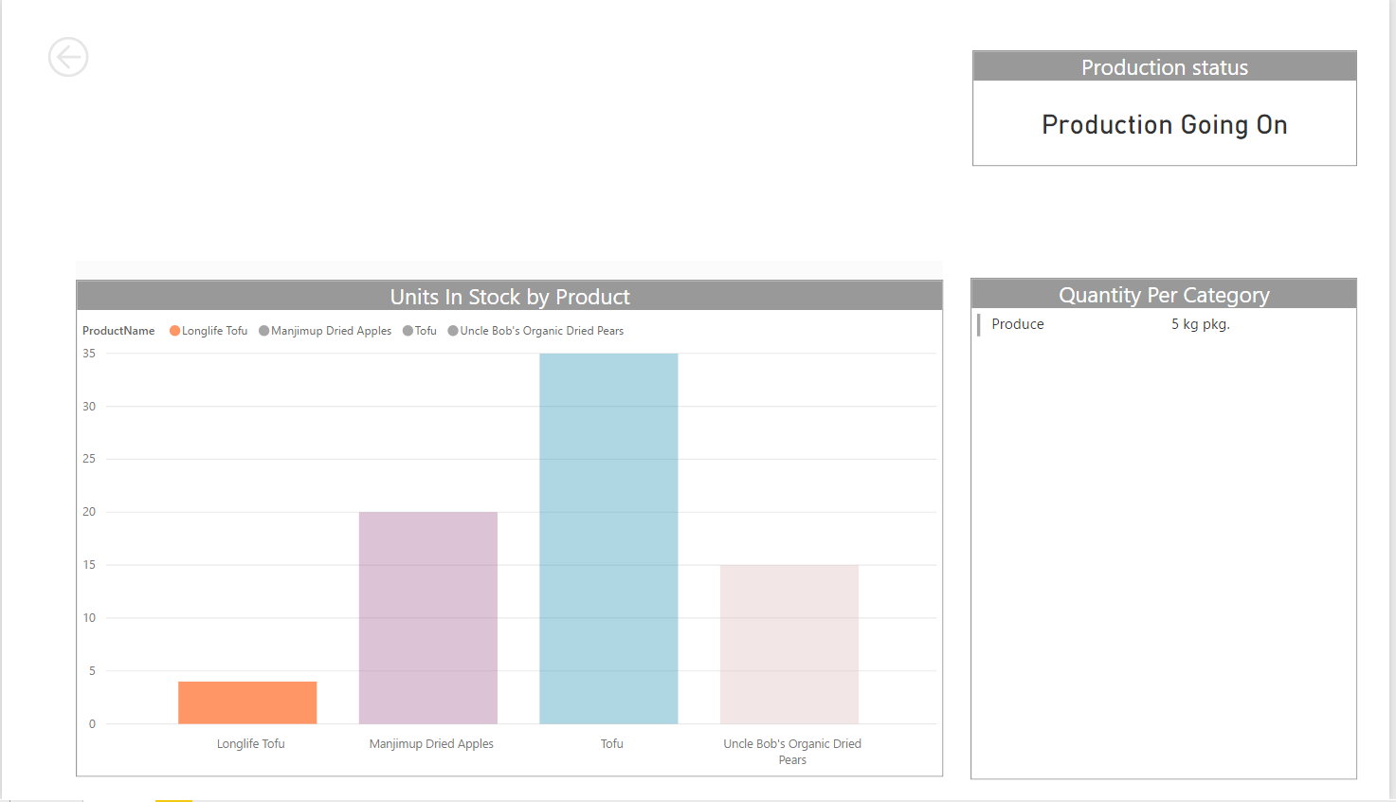Viewport: 1396px width, 802px height.
Task: Click the Tofu legend marker icon
Action: click(408, 330)
